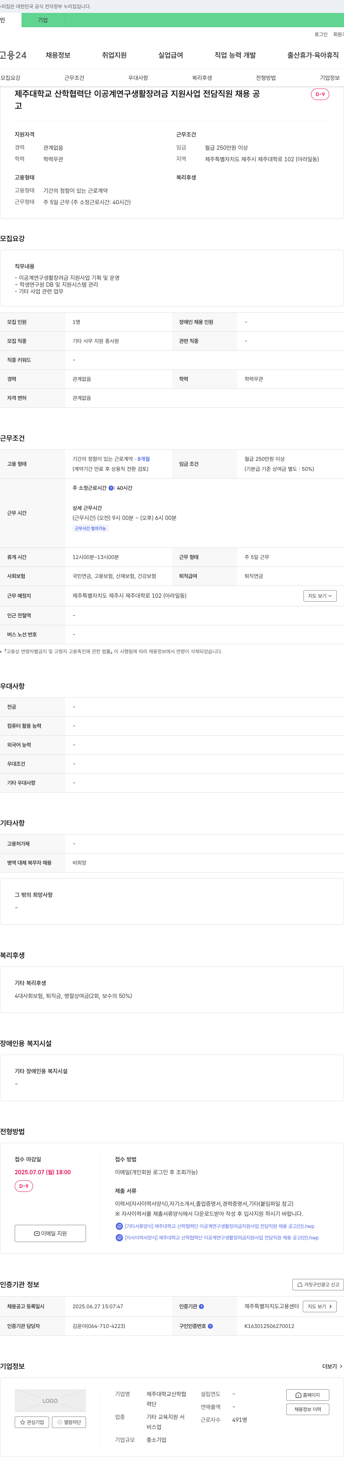Report a false ad via 거짓구인광고 신고
The width and height of the screenshot is (344, 1457).
click(x=318, y=1285)
